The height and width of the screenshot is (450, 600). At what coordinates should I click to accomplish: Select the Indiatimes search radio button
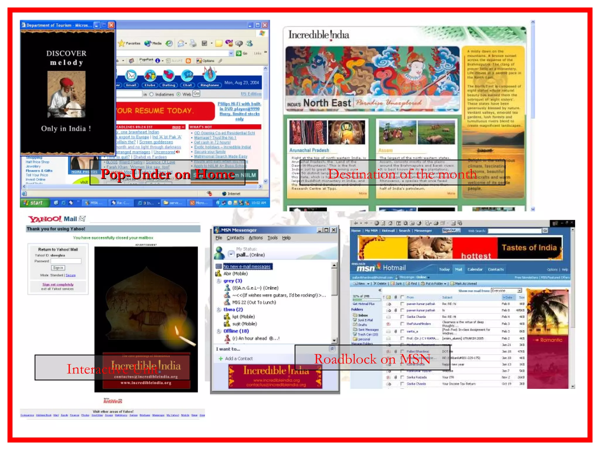tap(151, 94)
